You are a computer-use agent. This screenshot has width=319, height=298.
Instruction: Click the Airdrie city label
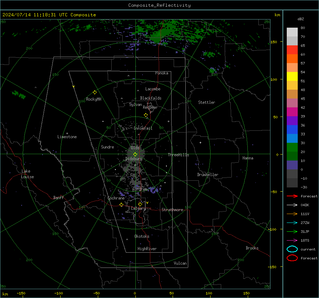[140, 189]
